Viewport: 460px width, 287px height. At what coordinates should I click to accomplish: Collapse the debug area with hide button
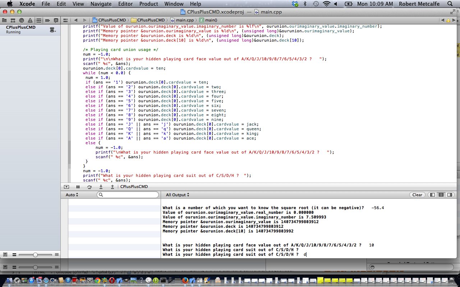click(66, 187)
